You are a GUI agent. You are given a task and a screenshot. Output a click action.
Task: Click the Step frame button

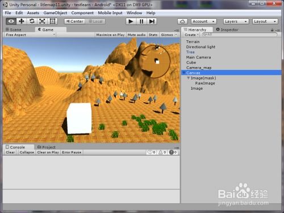152,22
